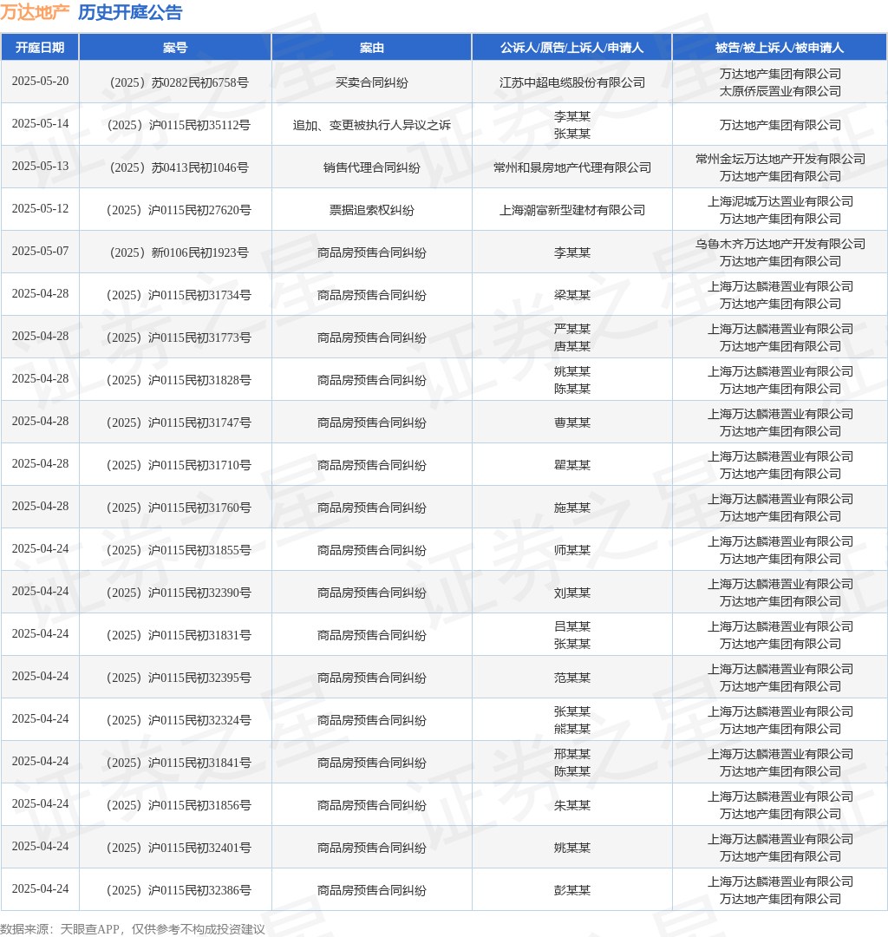This screenshot has height=937, width=888.
Task: Click plaintiff 梁某某
Action: (572, 295)
